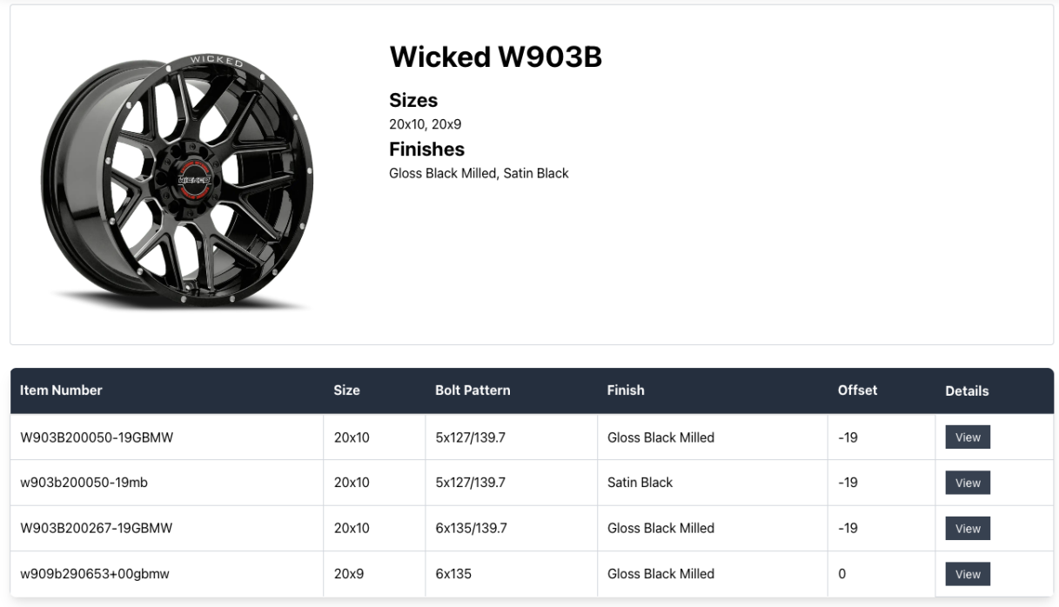Select the w909b290653+00gbmw item number cell
Screen dimensions: 1059x607
coord(94,574)
